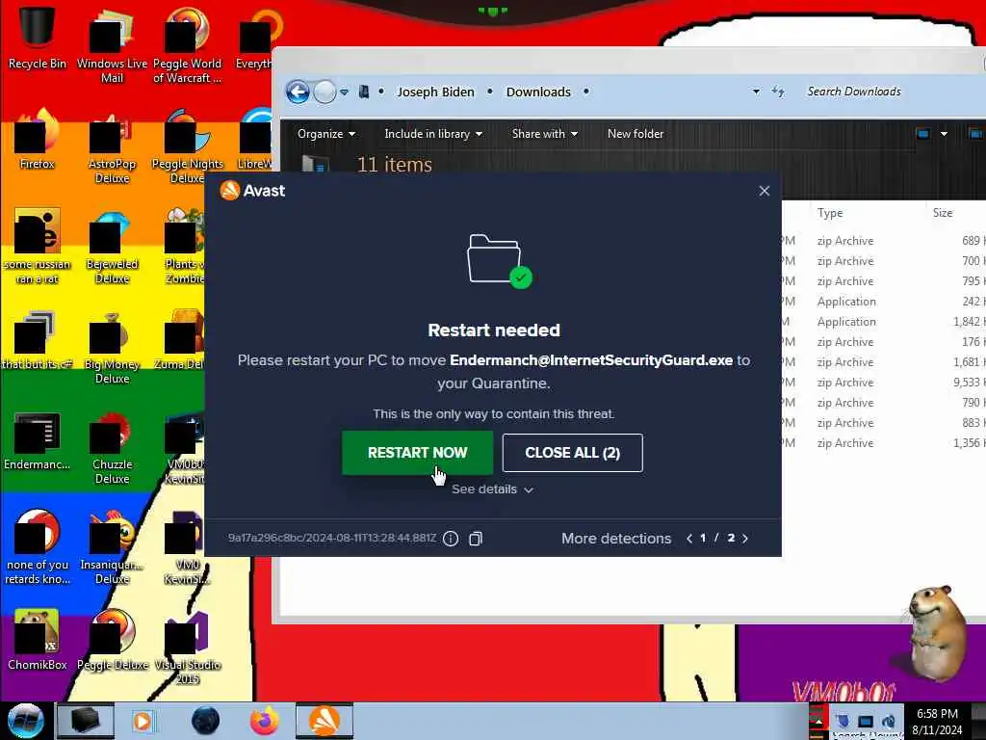This screenshot has width=986, height=740.
Task: Click the Forward button in Explorer window
Action: point(324,92)
